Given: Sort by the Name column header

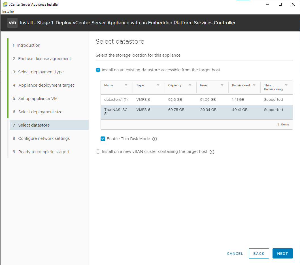Looking at the screenshot, I should (109, 85).
